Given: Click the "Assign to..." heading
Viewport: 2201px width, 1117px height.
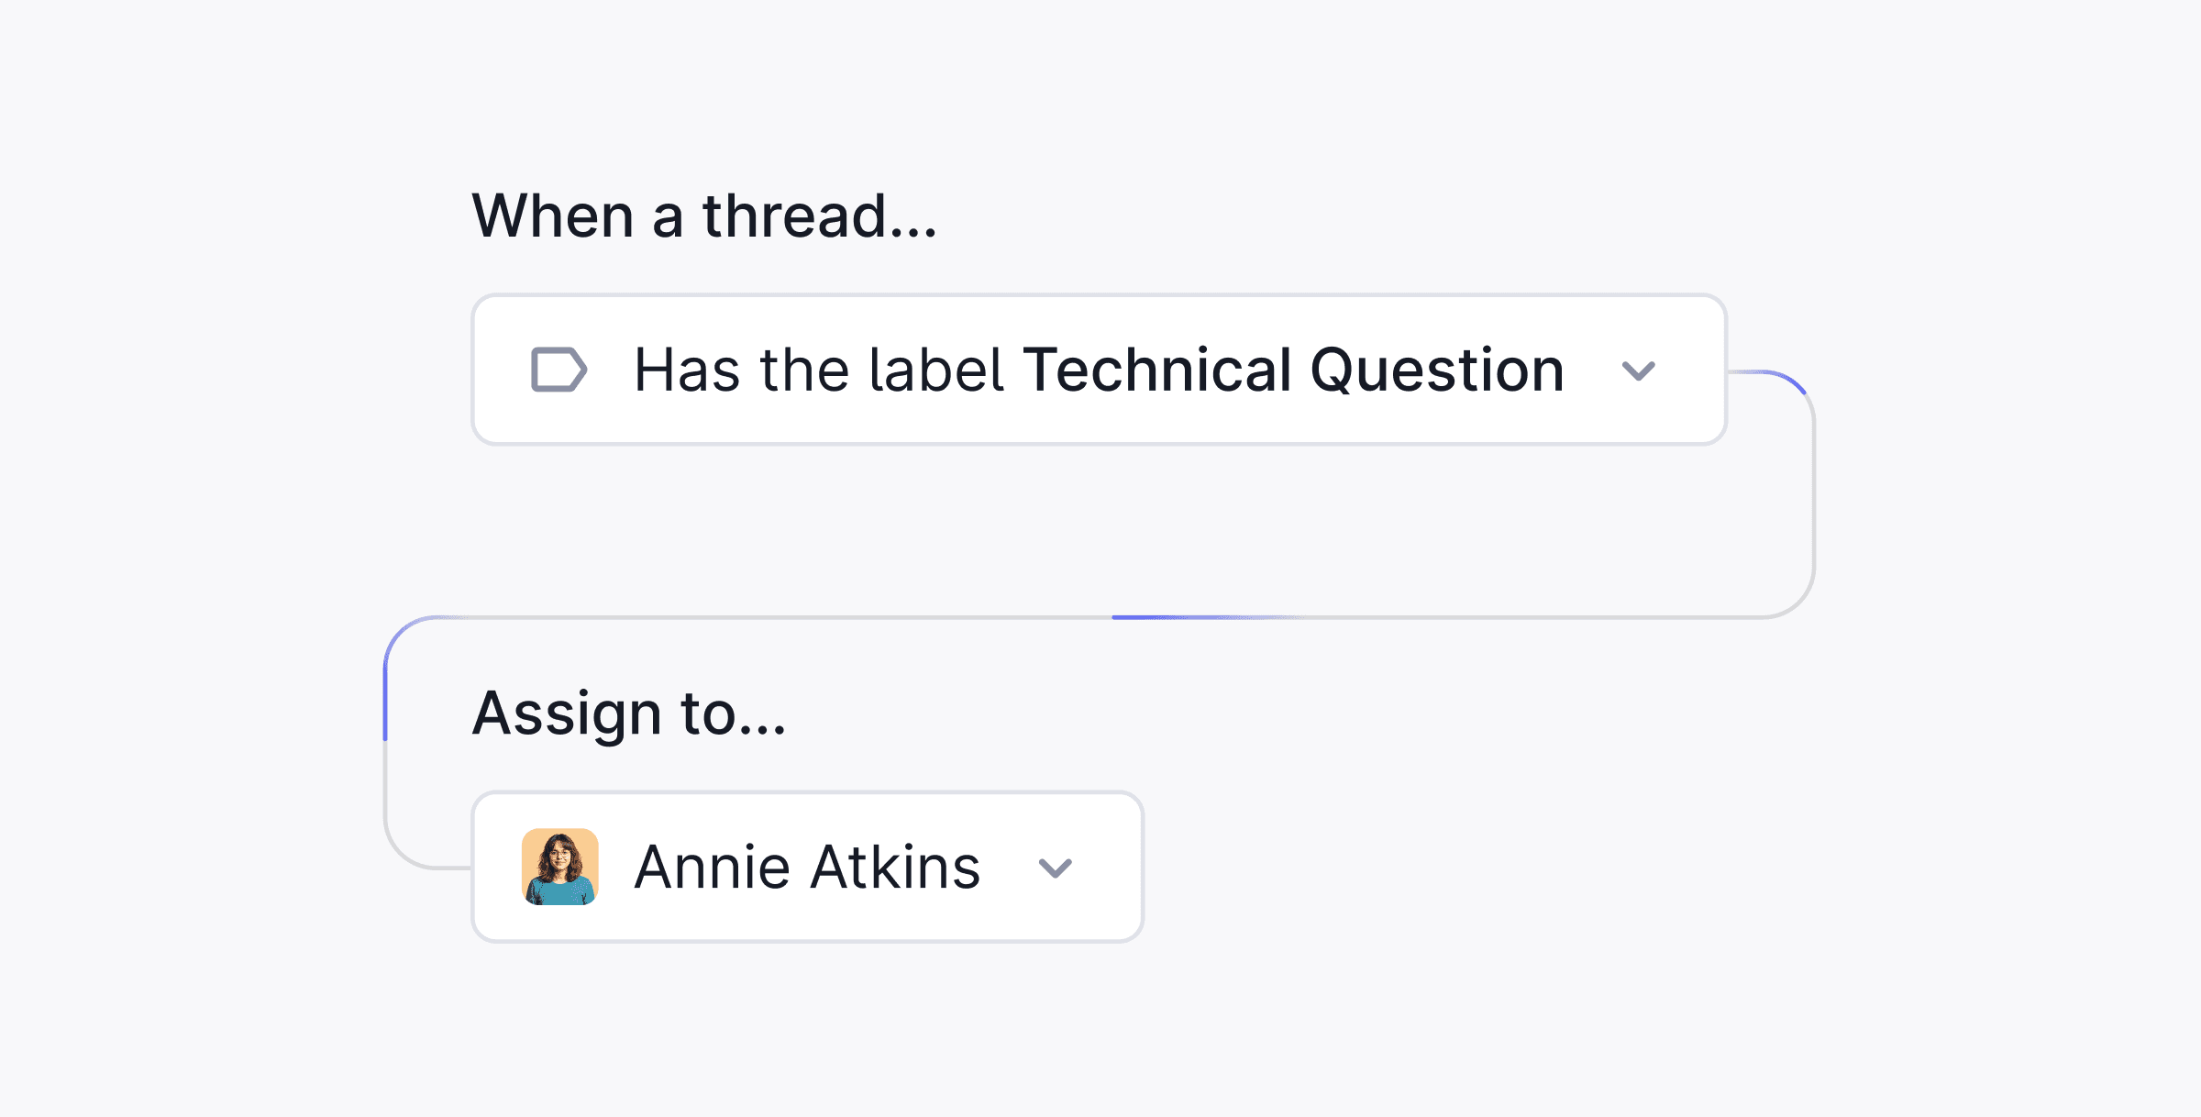Looking at the screenshot, I should click(629, 713).
